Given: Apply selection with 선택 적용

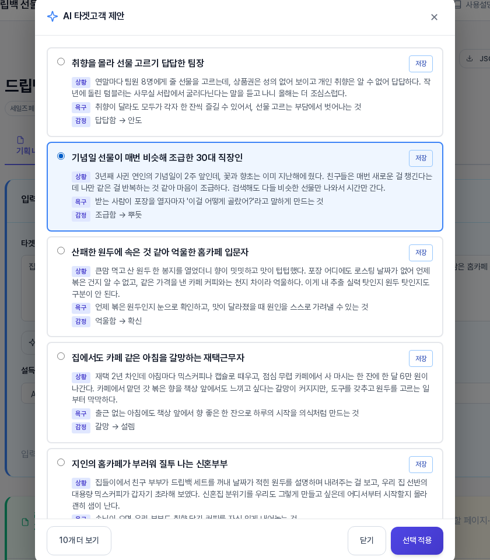Looking at the screenshot, I should [416, 540].
